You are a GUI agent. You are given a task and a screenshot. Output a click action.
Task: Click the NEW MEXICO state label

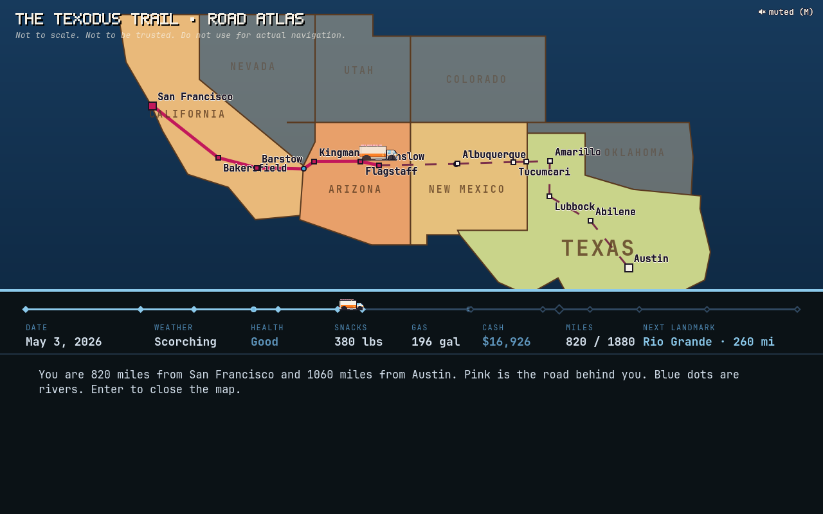(x=467, y=190)
